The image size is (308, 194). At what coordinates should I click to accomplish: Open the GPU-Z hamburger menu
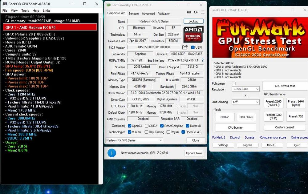point(203,12)
